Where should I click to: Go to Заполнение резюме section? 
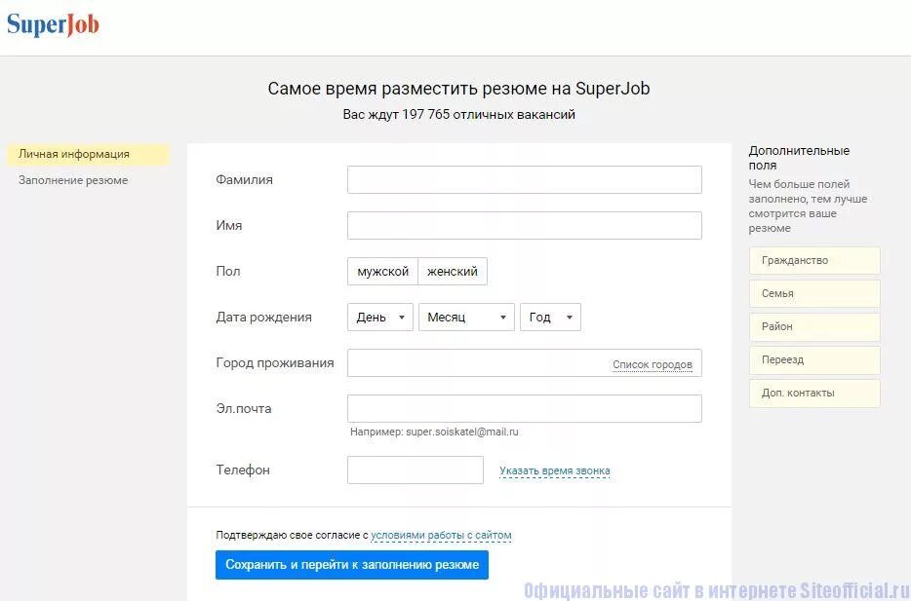pyautogui.click(x=73, y=180)
